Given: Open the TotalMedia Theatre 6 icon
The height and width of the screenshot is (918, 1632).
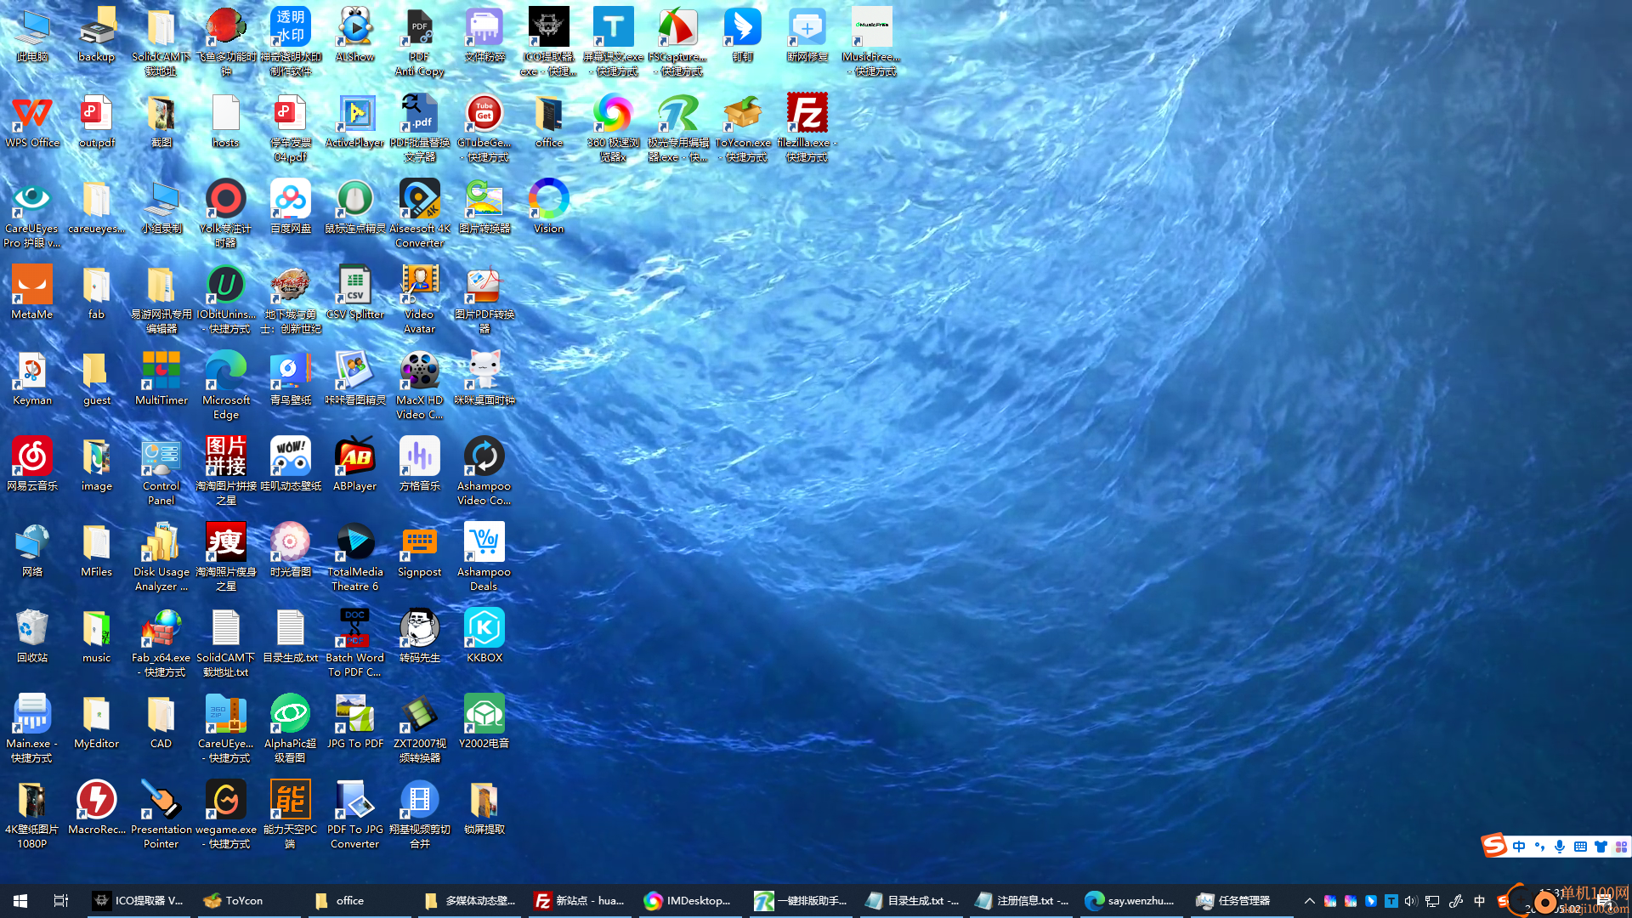Looking at the screenshot, I should [x=355, y=558].
